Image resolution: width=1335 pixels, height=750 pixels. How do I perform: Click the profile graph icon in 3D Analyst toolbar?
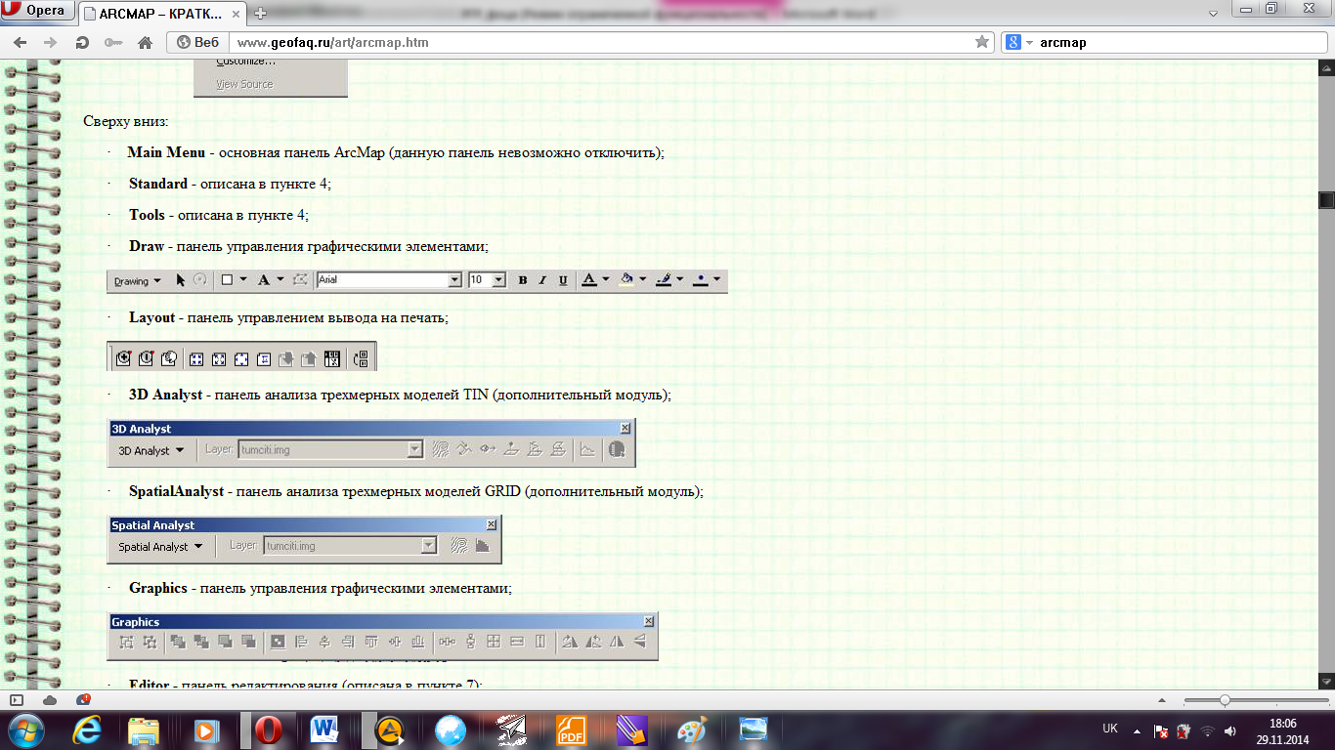pyautogui.click(x=587, y=450)
